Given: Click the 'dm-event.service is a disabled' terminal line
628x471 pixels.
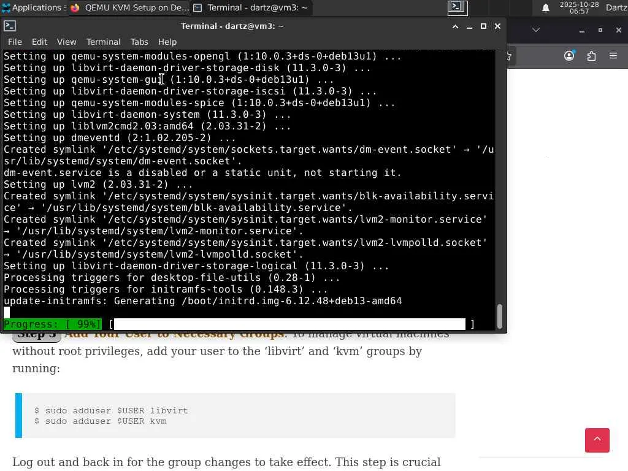Looking at the screenshot, I should coord(202,172).
